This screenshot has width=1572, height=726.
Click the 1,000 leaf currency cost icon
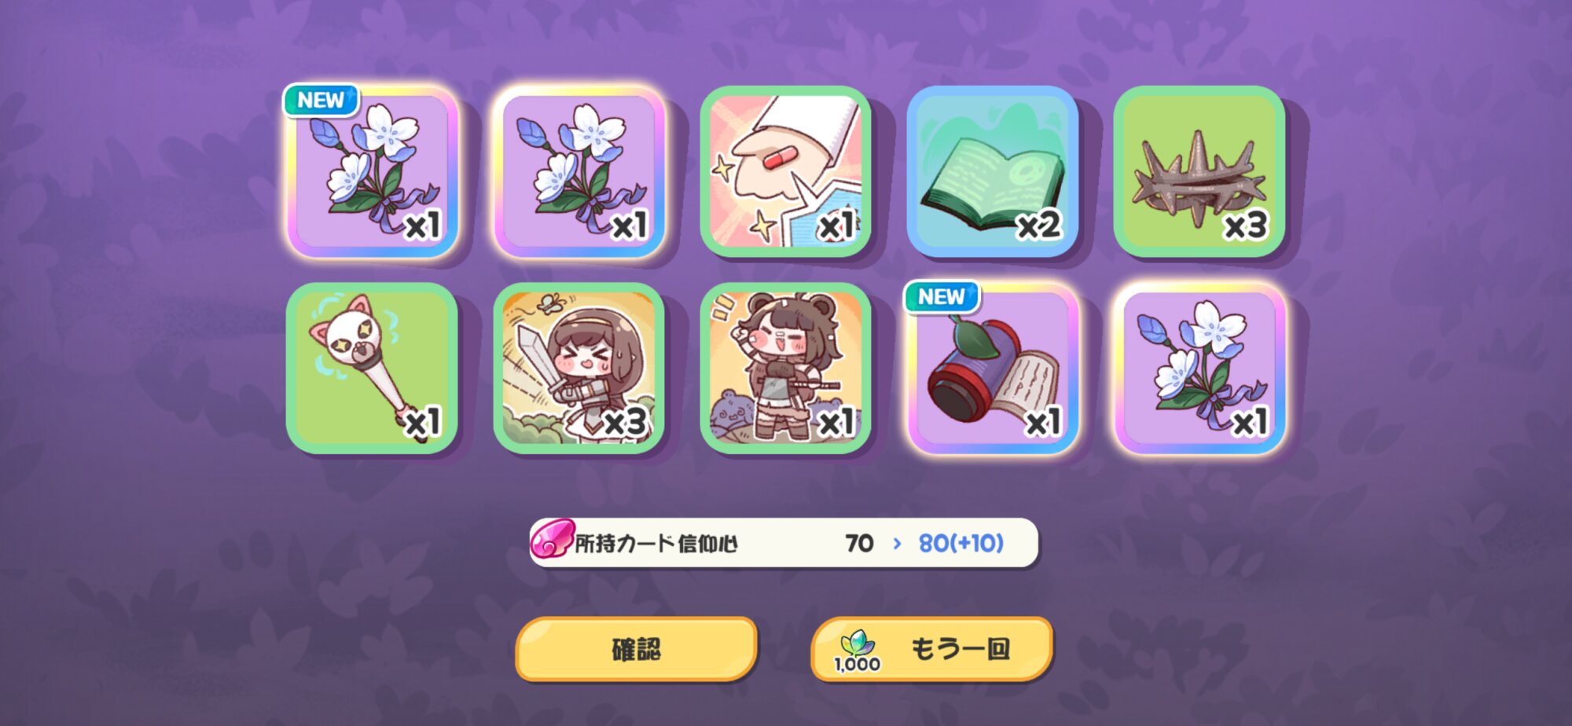pos(858,651)
